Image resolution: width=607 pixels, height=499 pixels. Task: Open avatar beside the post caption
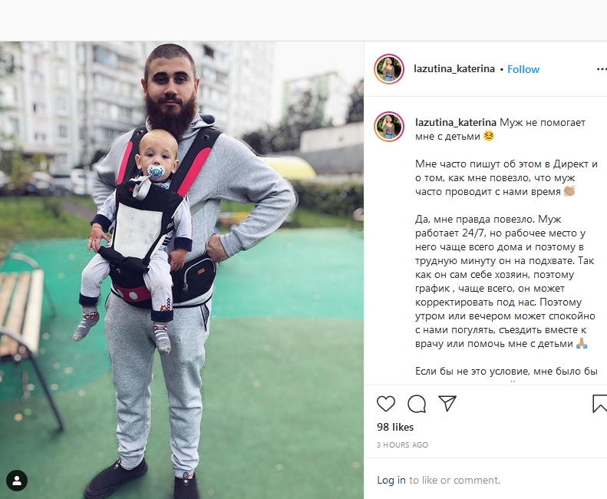pos(389,127)
